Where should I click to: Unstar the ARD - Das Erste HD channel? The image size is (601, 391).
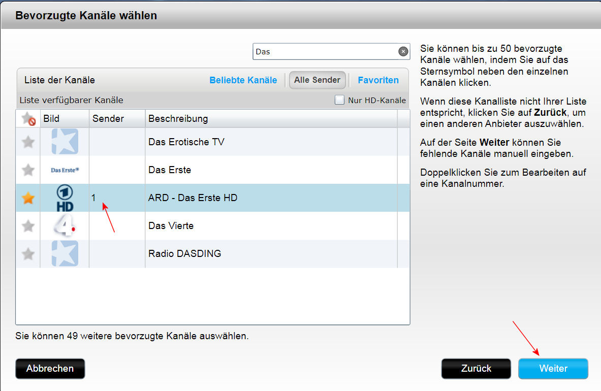[28, 198]
